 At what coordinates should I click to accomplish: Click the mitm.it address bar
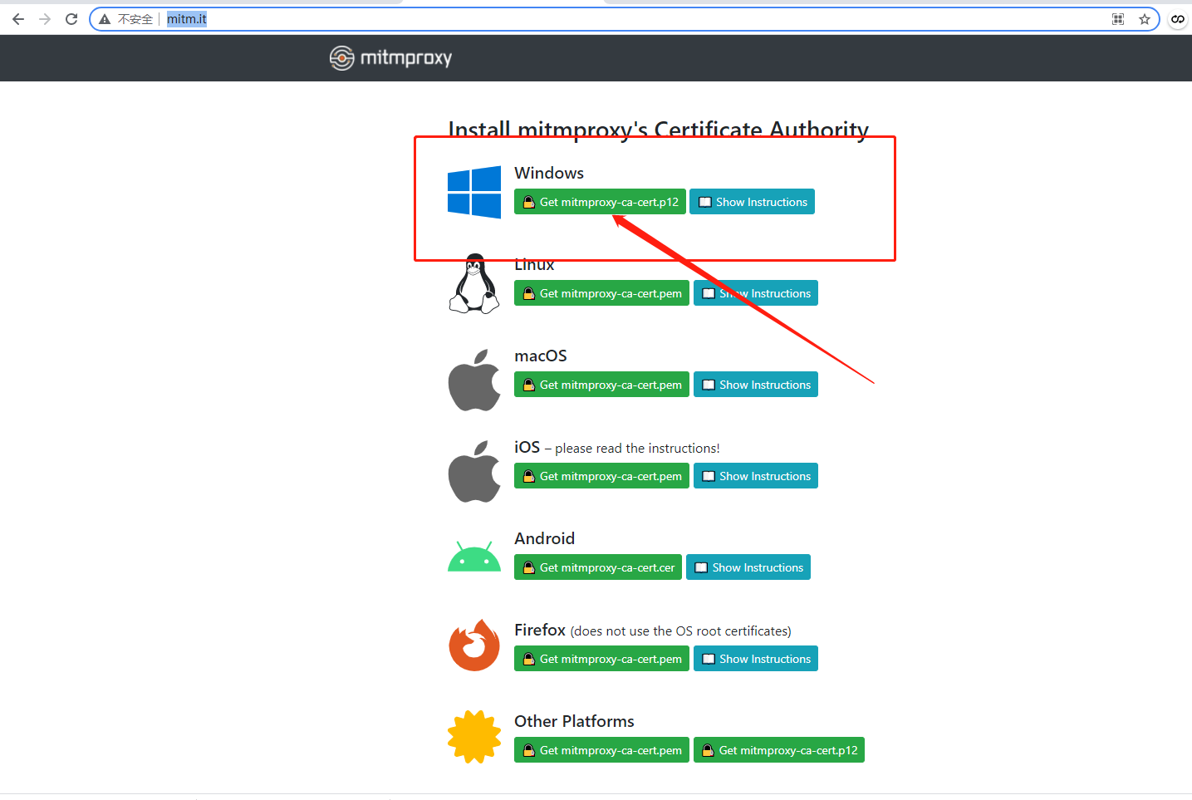click(186, 18)
